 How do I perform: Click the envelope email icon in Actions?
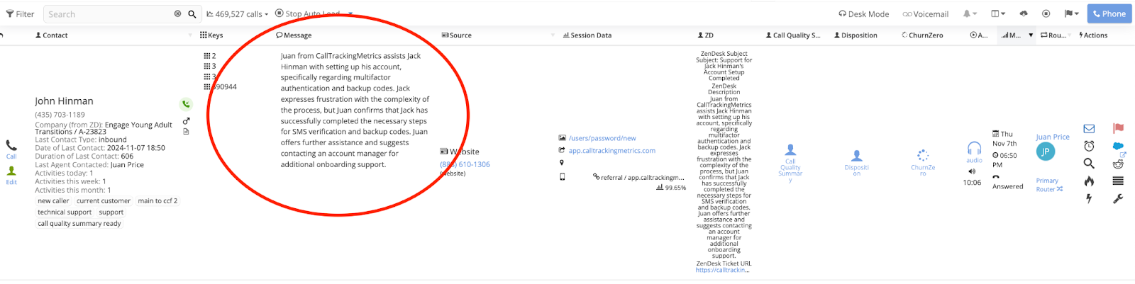[x=1089, y=129]
